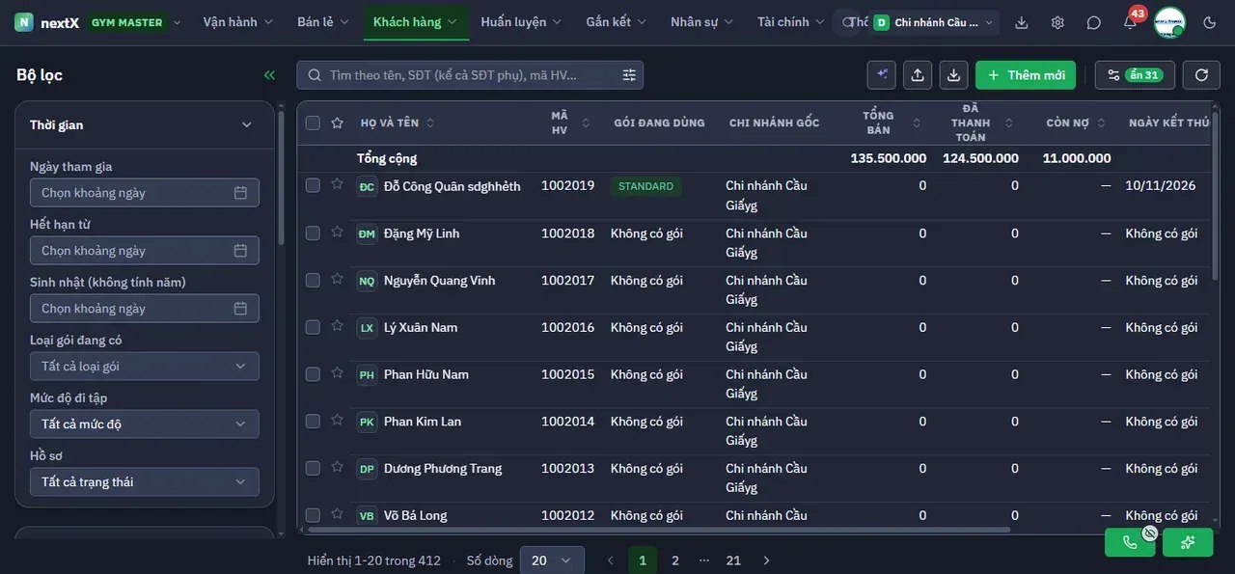
Task: Click the nextX logo icon
Action: click(23, 22)
